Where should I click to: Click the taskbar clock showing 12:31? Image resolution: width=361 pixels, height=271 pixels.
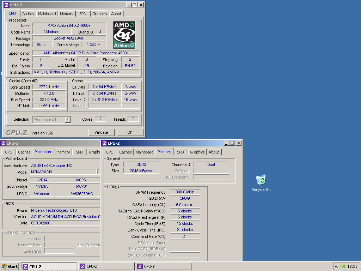click(x=352, y=266)
